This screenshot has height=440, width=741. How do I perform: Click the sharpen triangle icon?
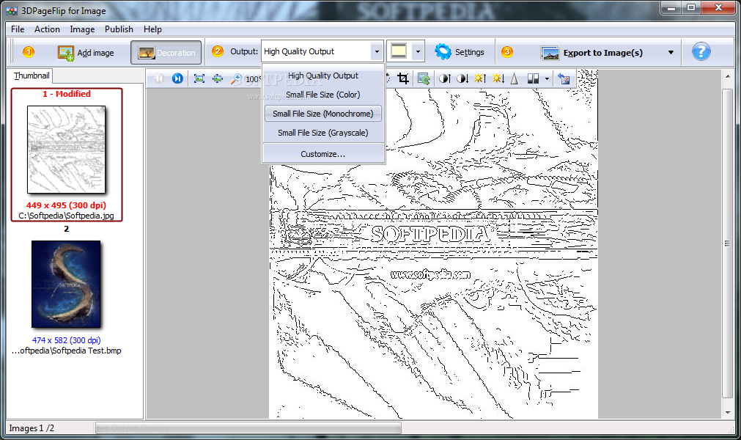(x=515, y=78)
